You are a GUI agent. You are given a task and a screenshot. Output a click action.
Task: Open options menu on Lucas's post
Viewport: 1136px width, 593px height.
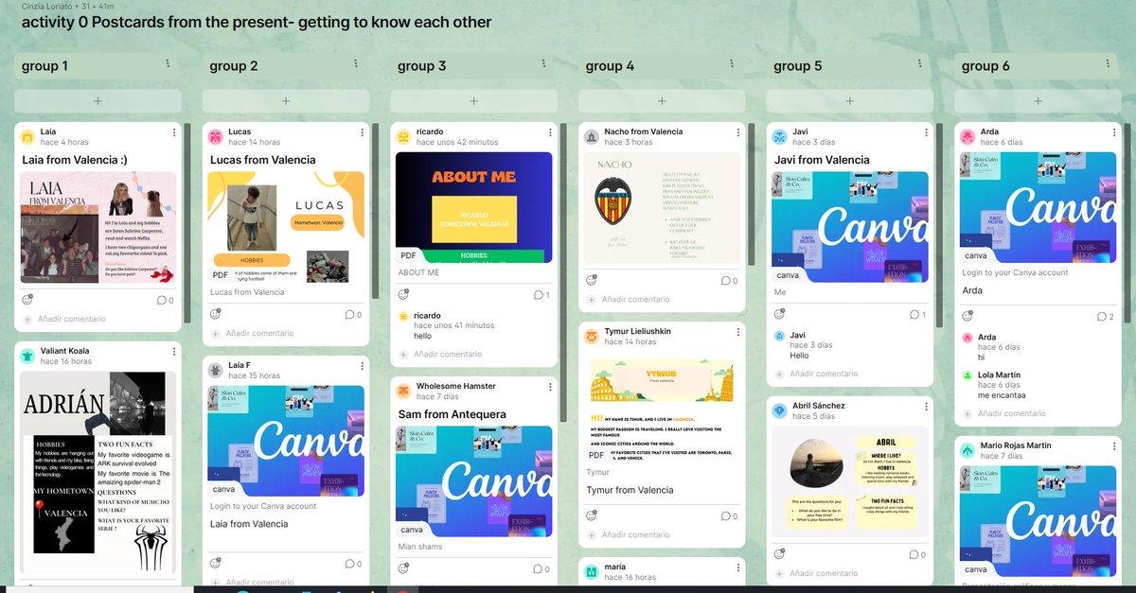tap(362, 132)
